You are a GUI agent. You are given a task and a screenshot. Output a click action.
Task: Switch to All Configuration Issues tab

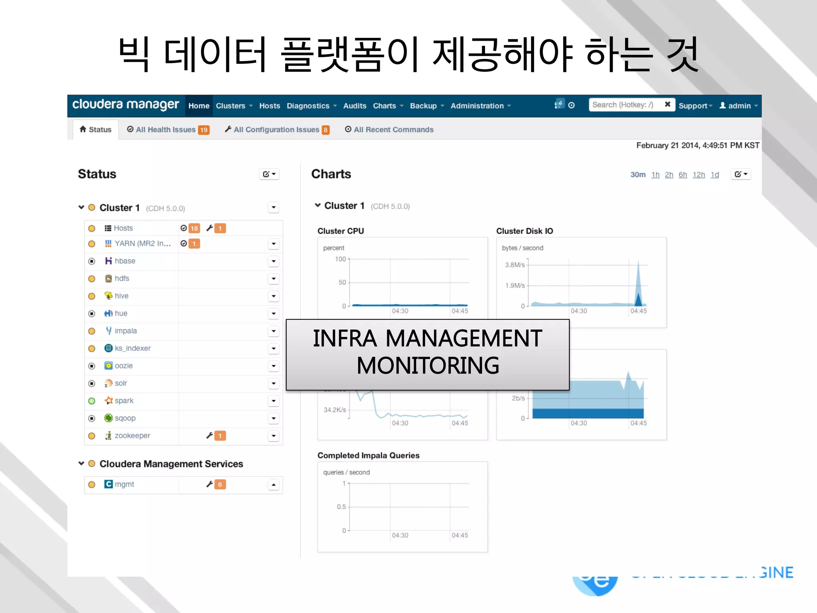[277, 130]
